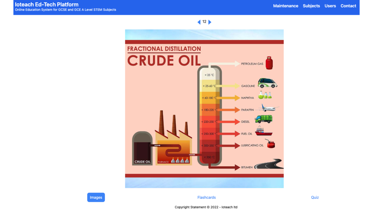The image size is (373, 210).
Task: Click the Online Education System subtitle
Action: pyautogui.click(x=65, y=10)
